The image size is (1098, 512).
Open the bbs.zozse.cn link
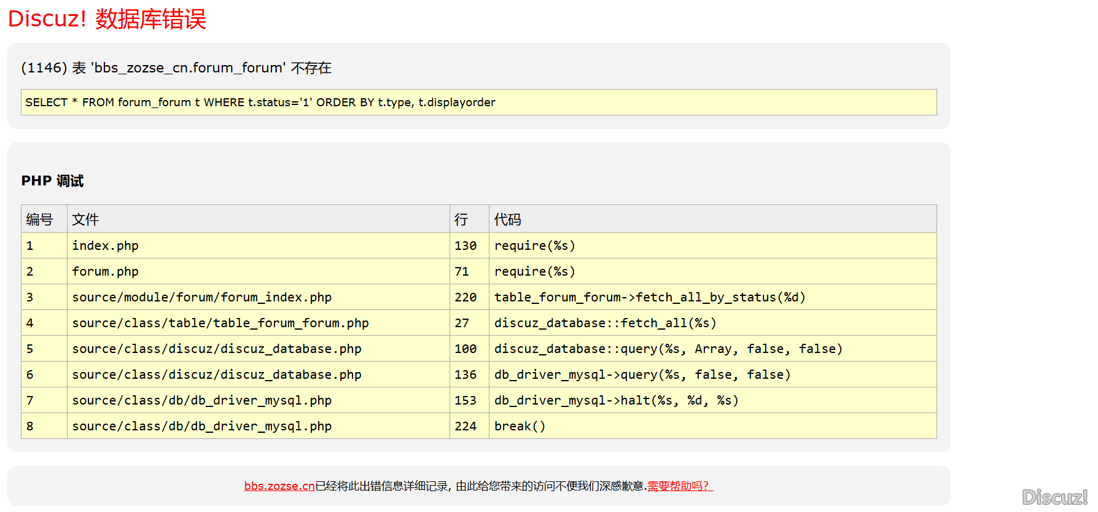[x=279, y=486]
